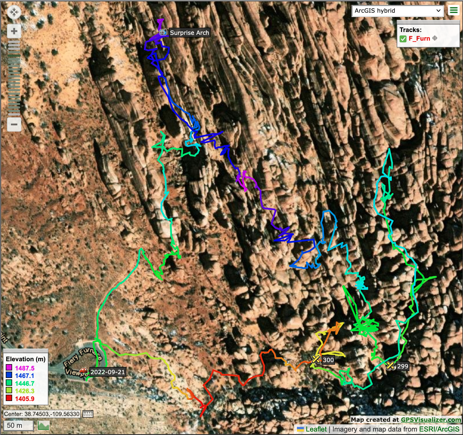463x435 pixels.
Task: Click the zoom level slider bar
Action: click(14, 78)
